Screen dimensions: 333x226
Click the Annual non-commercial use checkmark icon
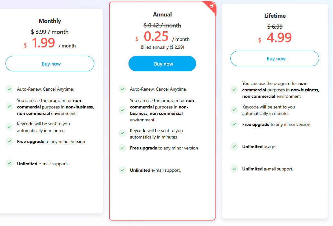122,110
